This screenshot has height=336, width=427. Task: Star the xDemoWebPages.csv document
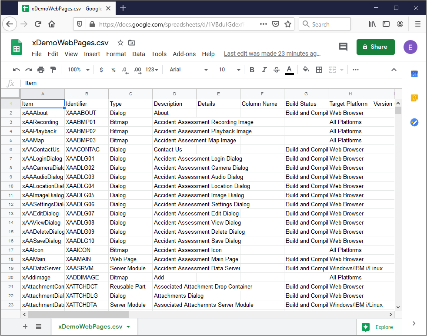tap(120, 43)
